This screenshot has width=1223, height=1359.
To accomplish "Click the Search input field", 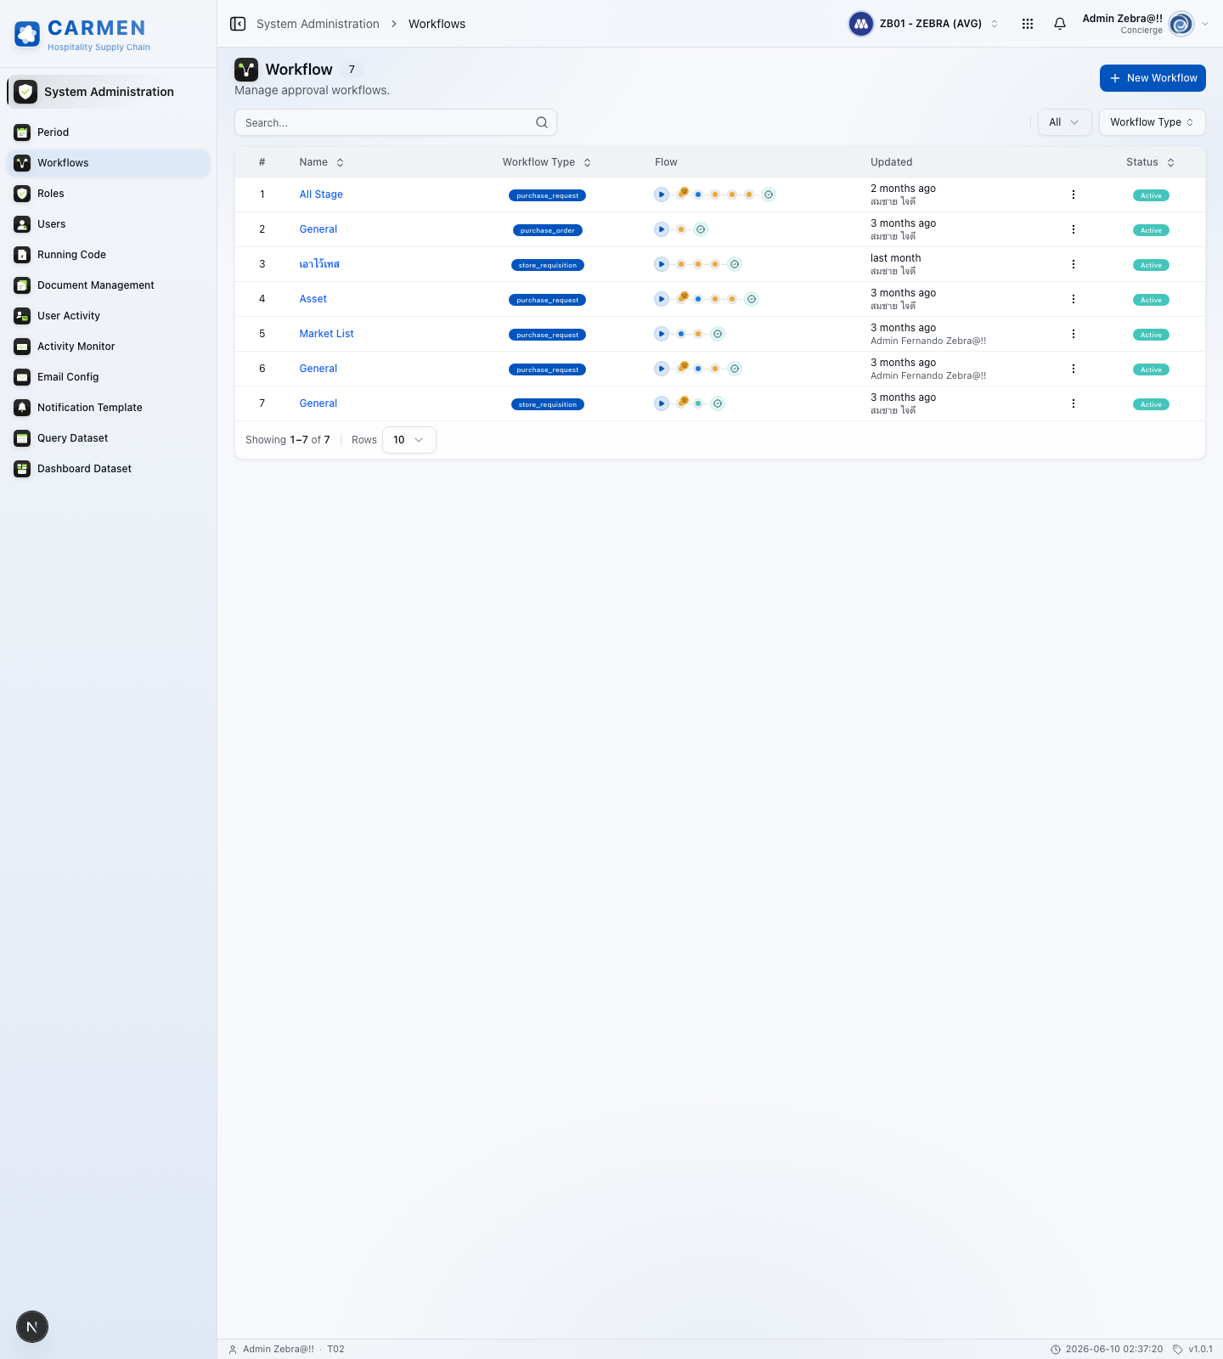I will point(396,122).
